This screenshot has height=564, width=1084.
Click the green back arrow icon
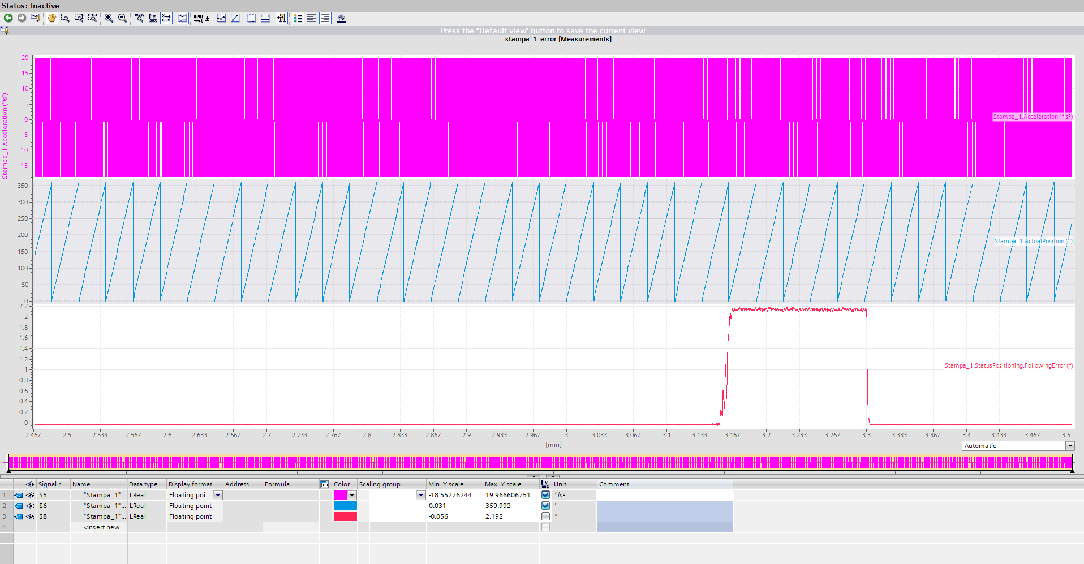tap(8, 18)
